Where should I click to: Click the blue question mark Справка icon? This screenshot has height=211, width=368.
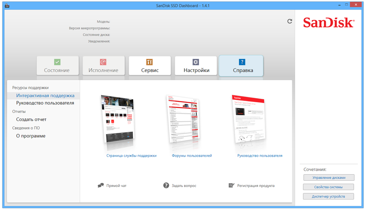coord(242,62)
